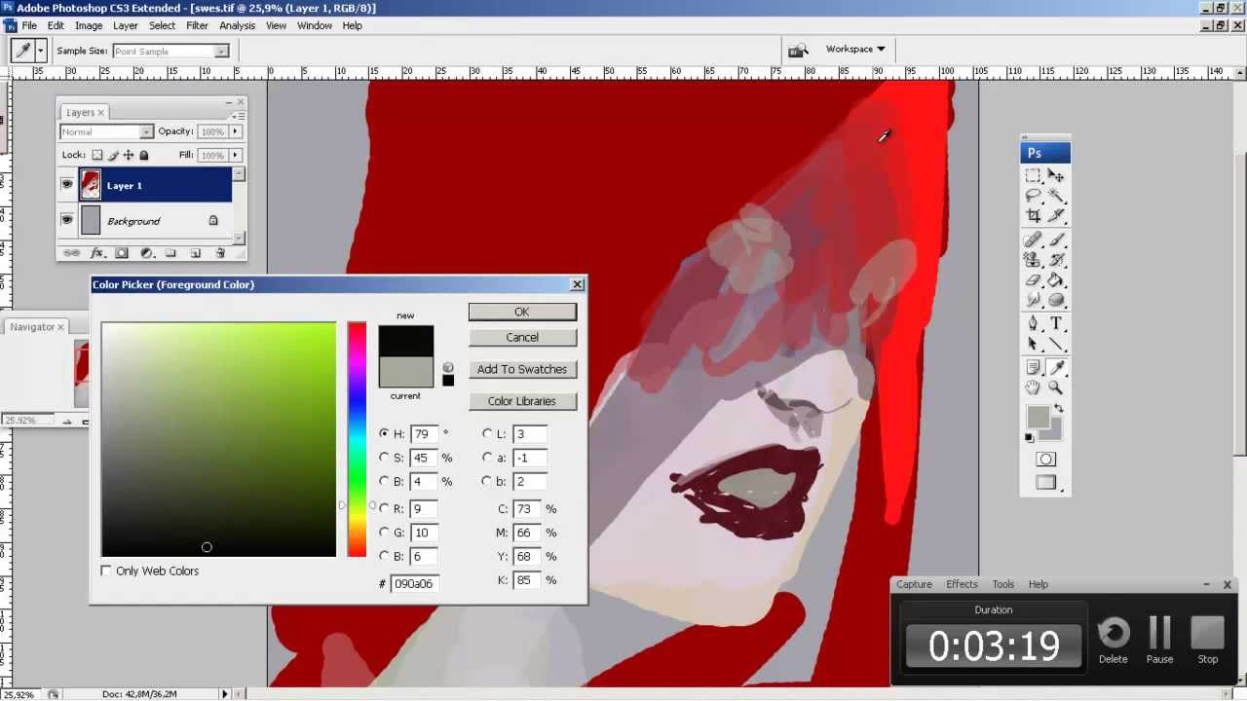This screenshot has width=1247, height=701.
Task: Select the Smudge tool
Action: 1033,300
